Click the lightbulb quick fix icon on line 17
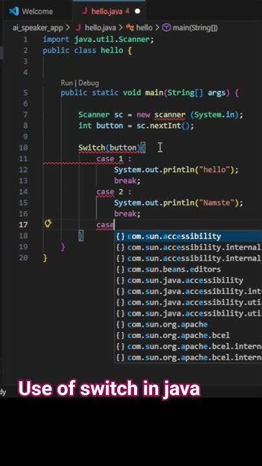The image size is (262, 466). click(48, 224)
